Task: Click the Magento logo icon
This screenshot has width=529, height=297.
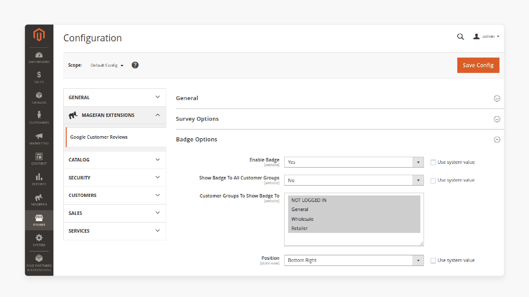Action: [39, 35]
